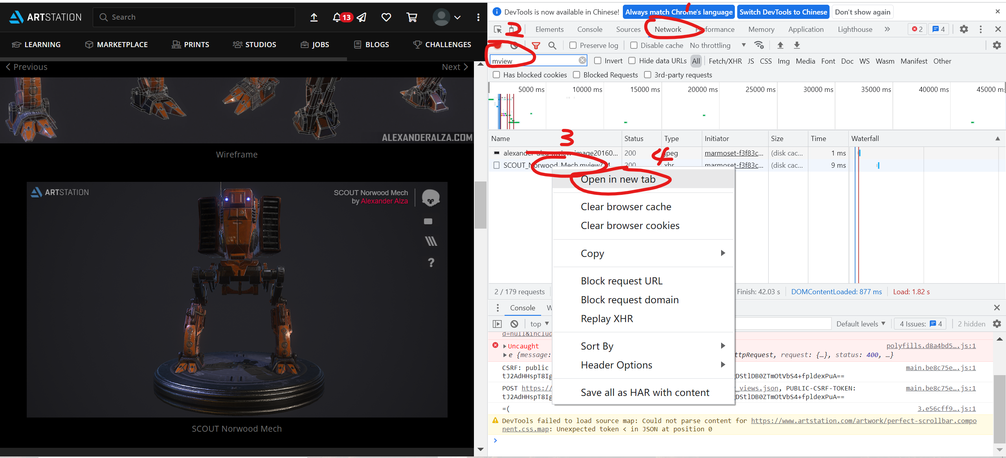Export HAR file (download arrow icon)
This screenshot has height=458, width=1006.
click(797, 45)
